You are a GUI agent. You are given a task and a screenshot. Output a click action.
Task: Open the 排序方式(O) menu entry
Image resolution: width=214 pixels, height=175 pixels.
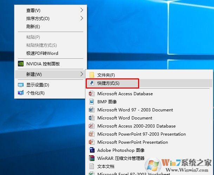[51, 18]
